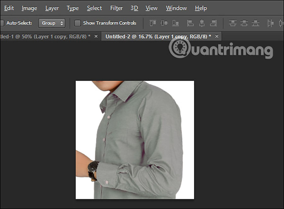Image resolution: width=284 pixels, height=209 pixels.
Task: Click the Distribute top edges icon
Action: point(233,23)
